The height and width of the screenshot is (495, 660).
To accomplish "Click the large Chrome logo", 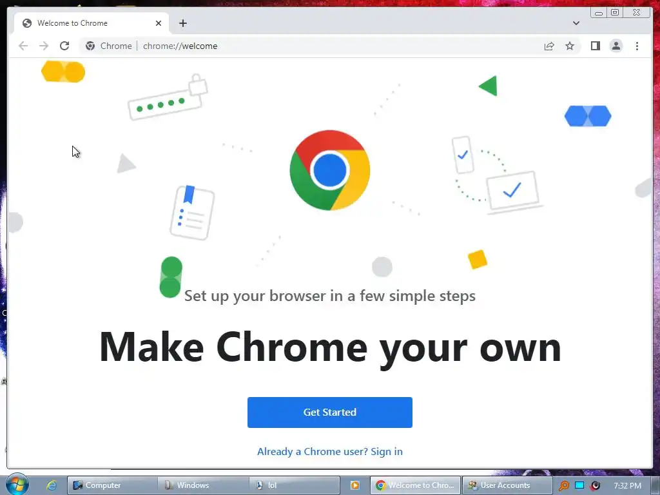I will [330, 170].
